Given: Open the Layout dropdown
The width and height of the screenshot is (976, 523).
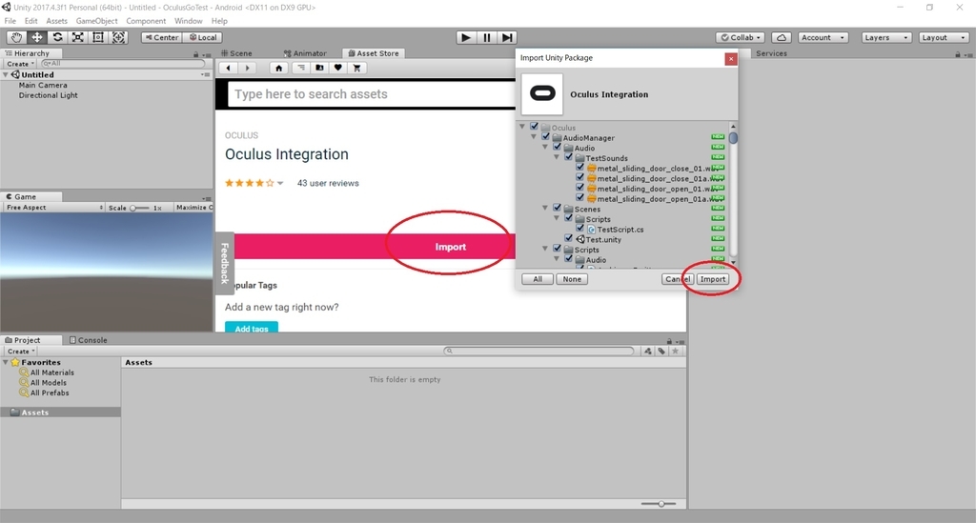Looking at the screenshot, I should 944,37.
